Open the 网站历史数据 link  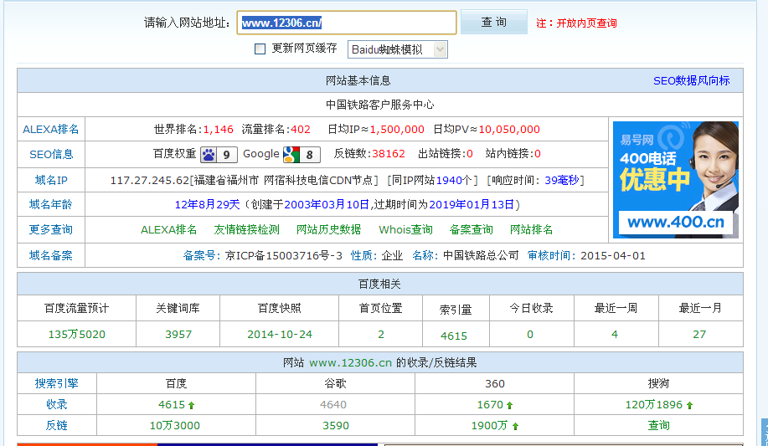328,229
